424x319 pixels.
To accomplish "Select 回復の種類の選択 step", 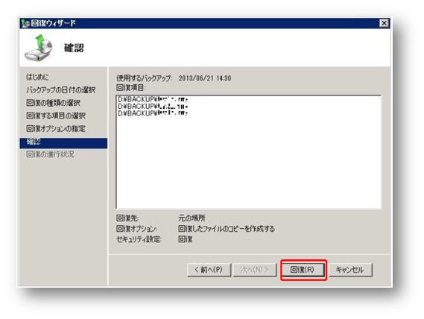I will tap(53, 103).
